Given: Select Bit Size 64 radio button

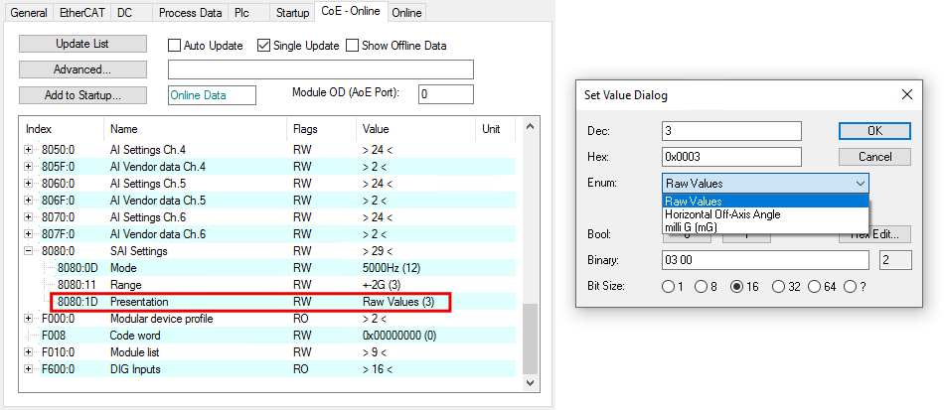Looking at the screenshot, I should (x=814, y=287).
